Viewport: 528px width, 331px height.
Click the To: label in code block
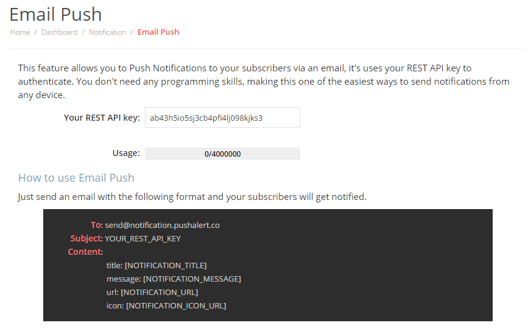(x=97, y=225)
